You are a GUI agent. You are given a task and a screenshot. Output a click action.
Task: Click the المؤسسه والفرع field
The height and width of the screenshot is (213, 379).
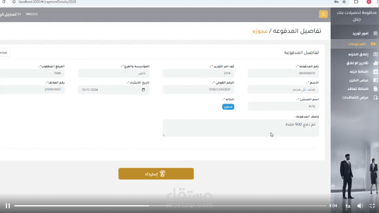pyautogui.click(x=114, y=73)
